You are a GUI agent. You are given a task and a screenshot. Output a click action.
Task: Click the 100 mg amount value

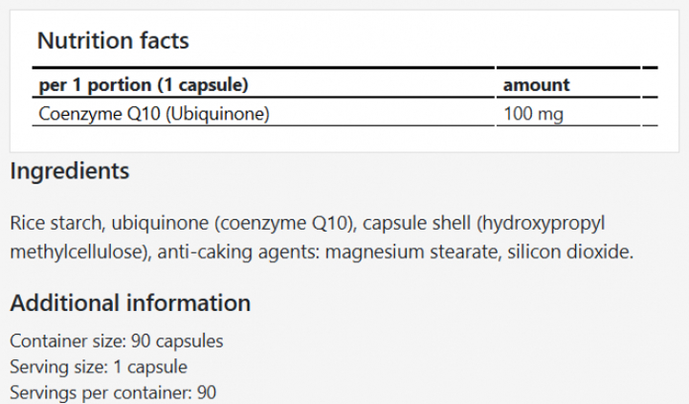[533, 113]
